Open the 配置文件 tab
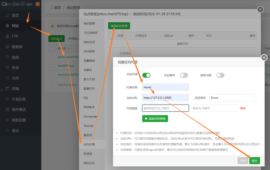Viewport: 270px width, 170px height. pyautogui.click(x=92, y=88)
